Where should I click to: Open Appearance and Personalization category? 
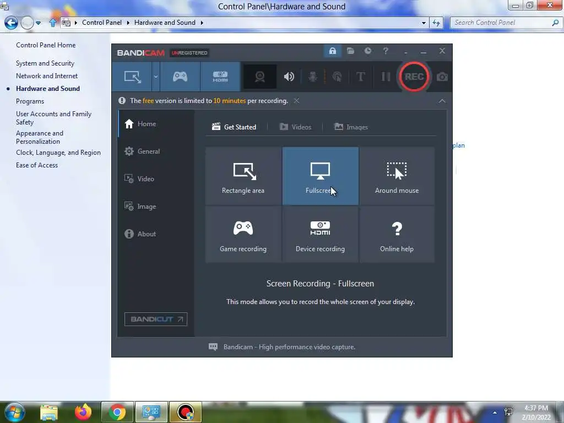40,137
